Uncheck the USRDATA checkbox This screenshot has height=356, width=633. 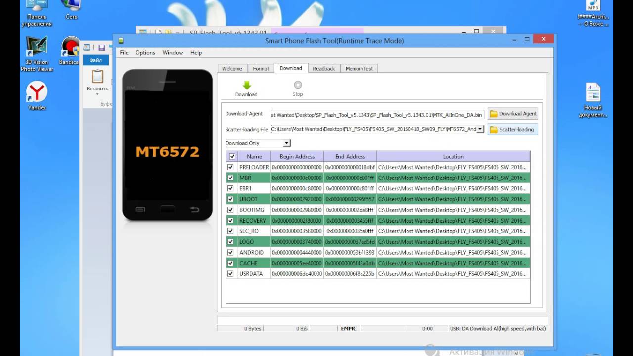pyautogui.click(x=230, y=273)
